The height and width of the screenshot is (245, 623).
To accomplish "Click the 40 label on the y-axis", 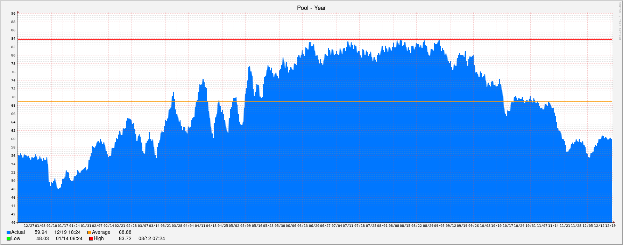I will click(13, 223).
